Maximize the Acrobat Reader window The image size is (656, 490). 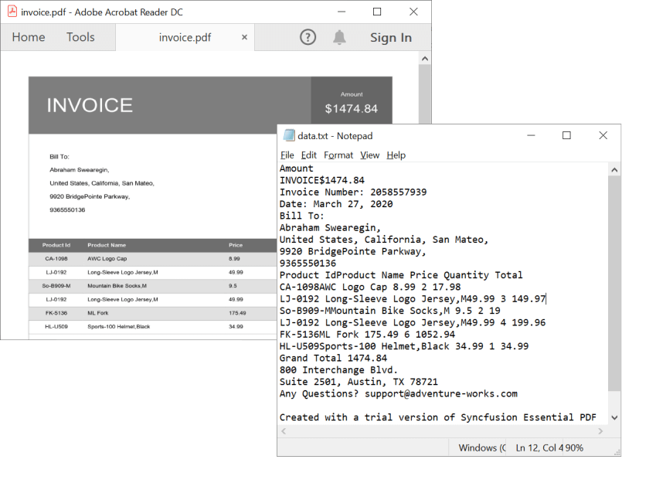(377, 12)
